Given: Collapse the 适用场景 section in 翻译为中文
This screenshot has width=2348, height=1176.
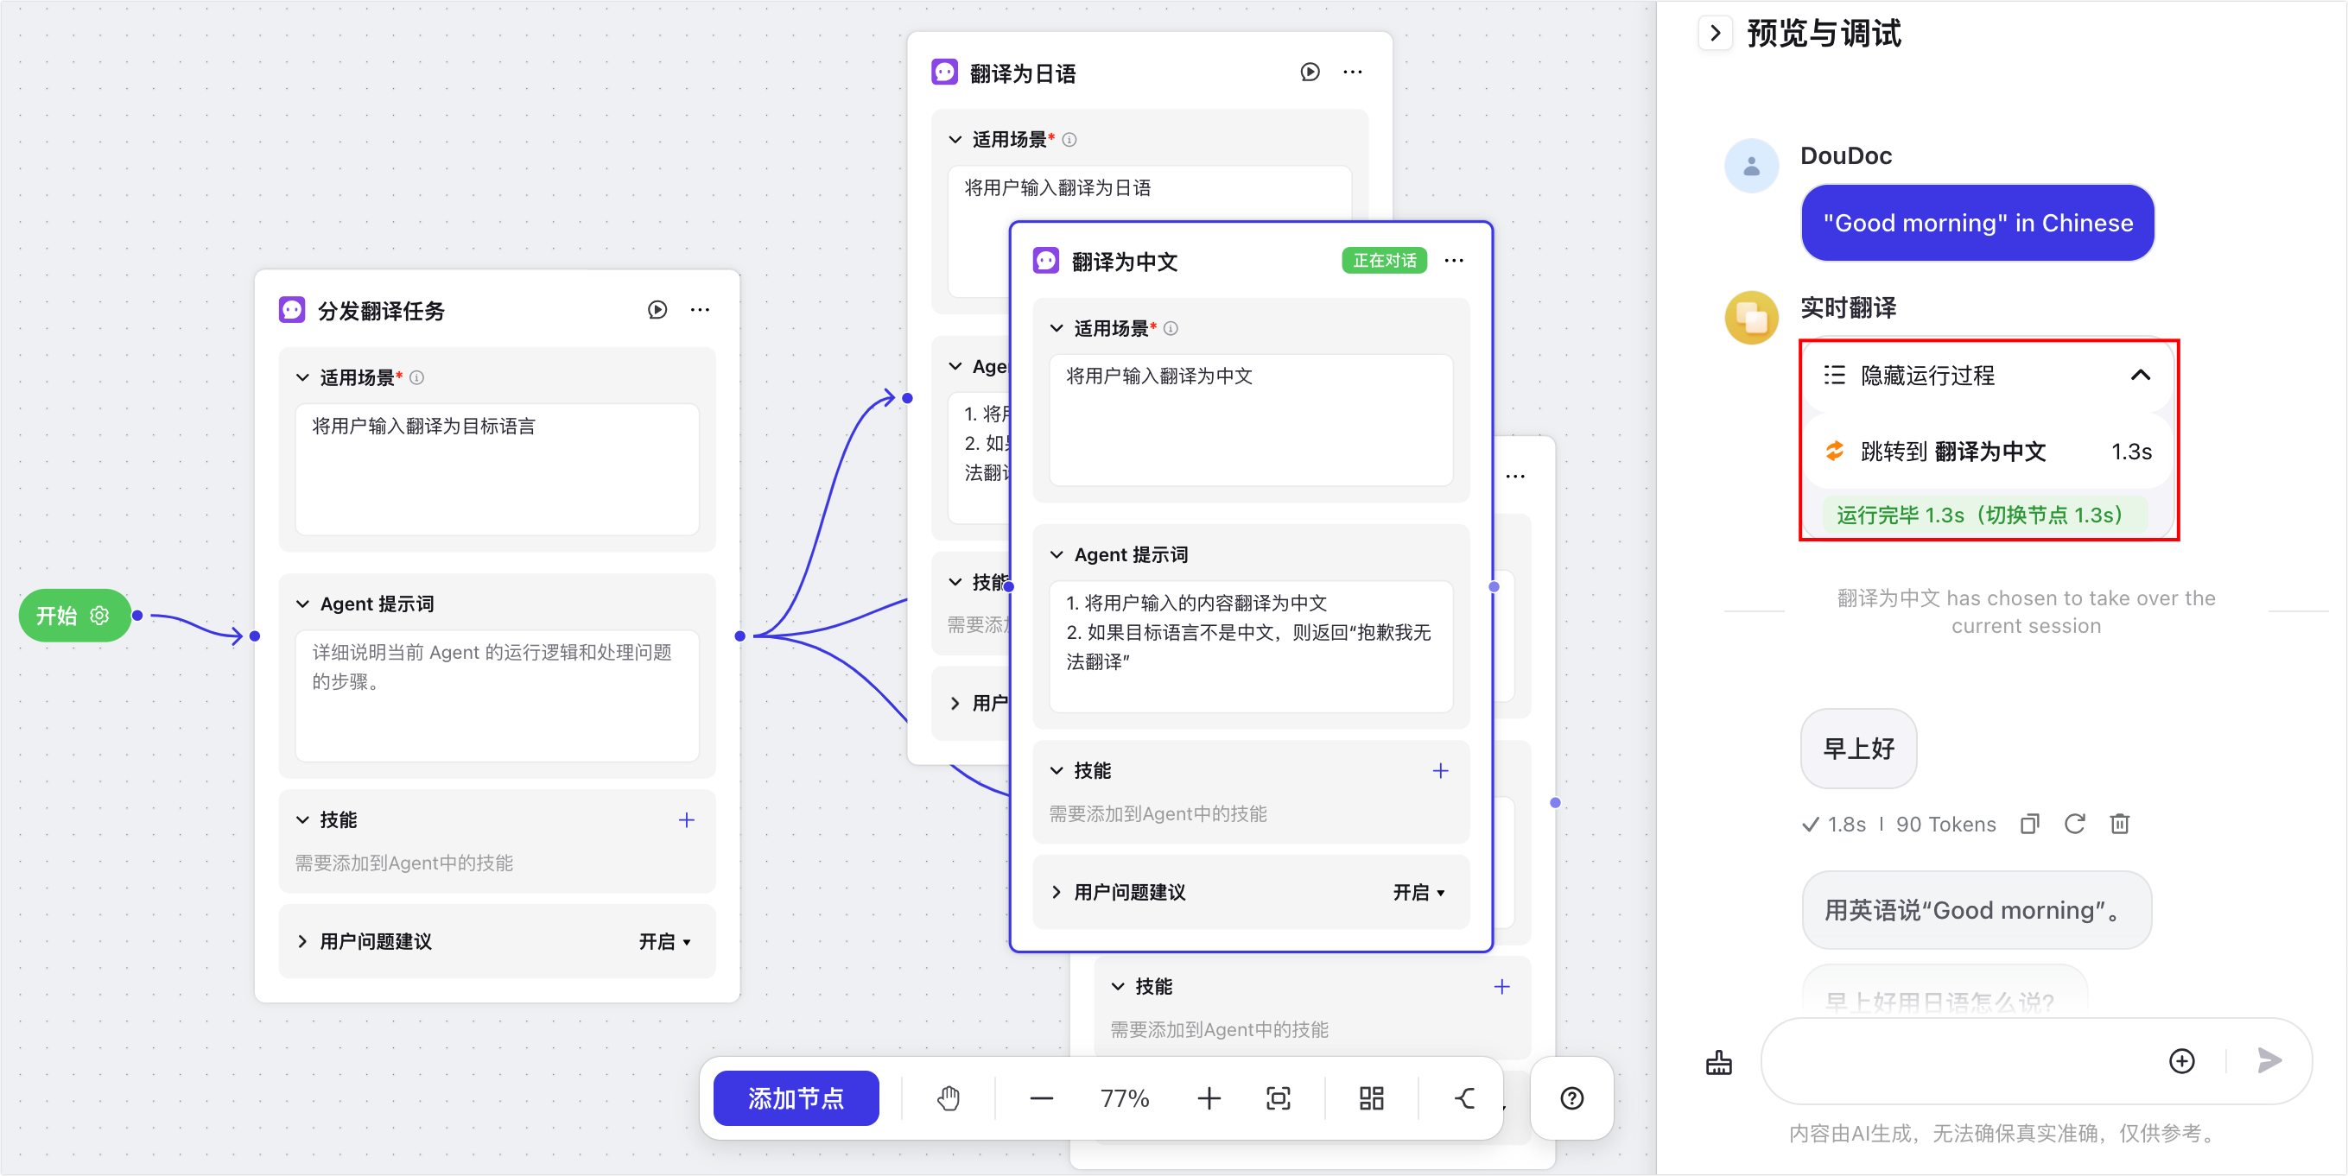Looking at the screenshot, I should point(1056,328).
